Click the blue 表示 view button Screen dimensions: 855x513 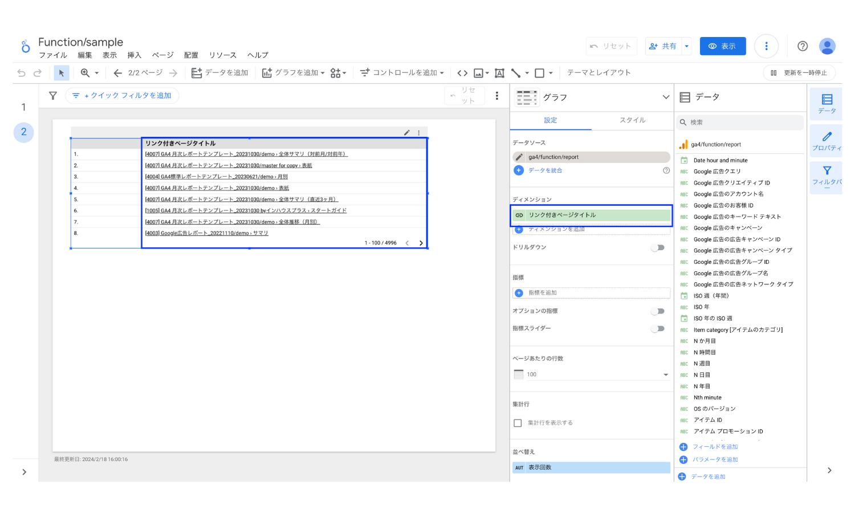point(723,46)
